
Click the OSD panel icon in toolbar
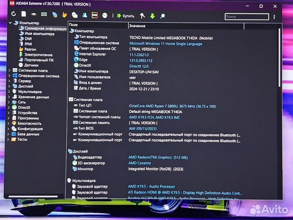[94, 15]
